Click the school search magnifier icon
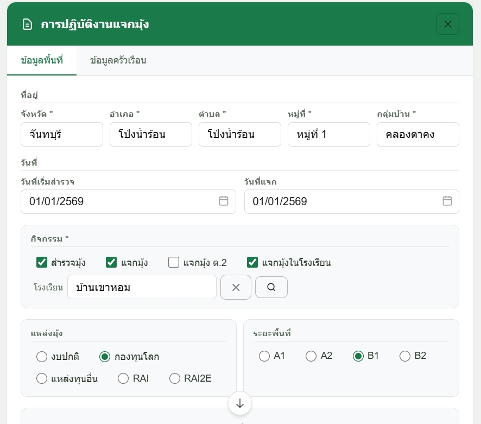Screen dimensions: 481x424 (x=271, y=287)
